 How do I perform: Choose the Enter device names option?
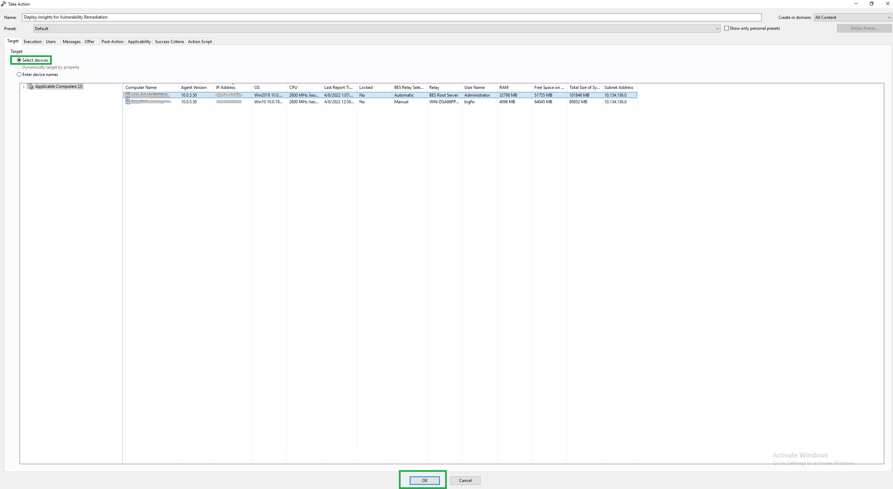click(x=19, y=75)
